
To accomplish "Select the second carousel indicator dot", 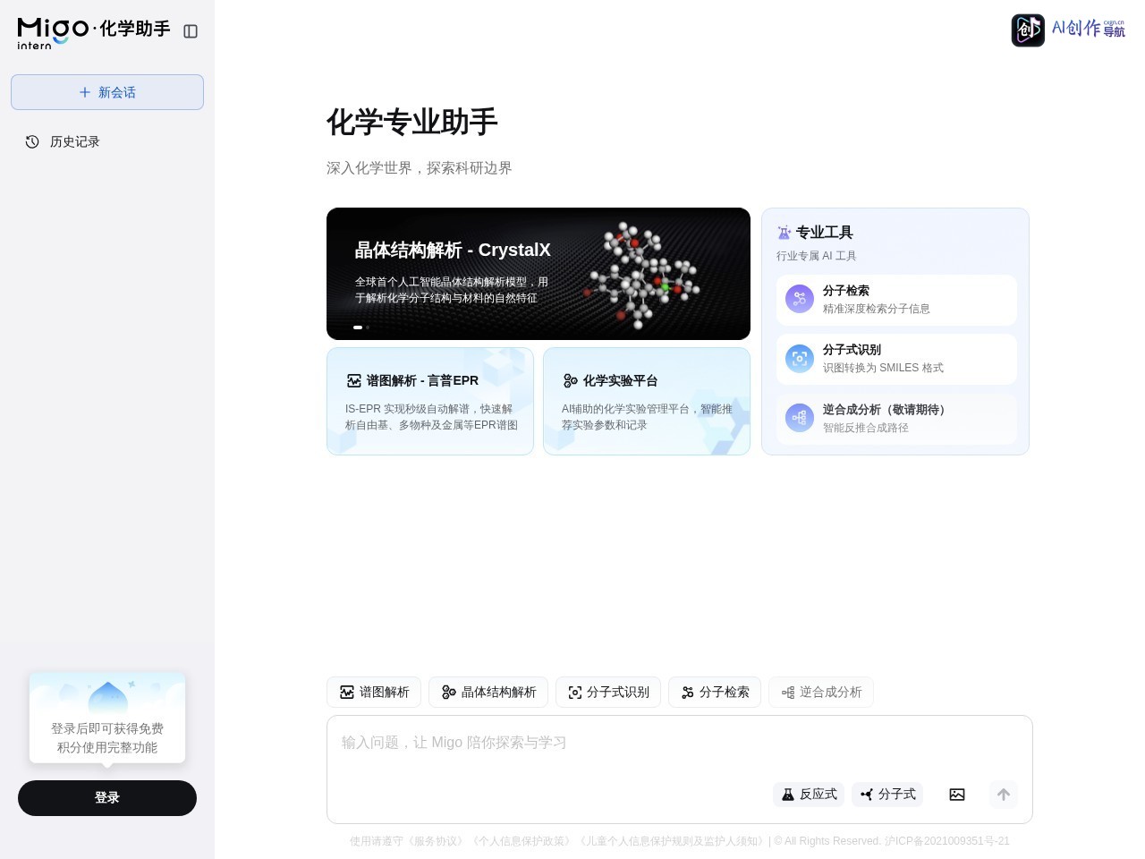I will [x=368, y=327].
